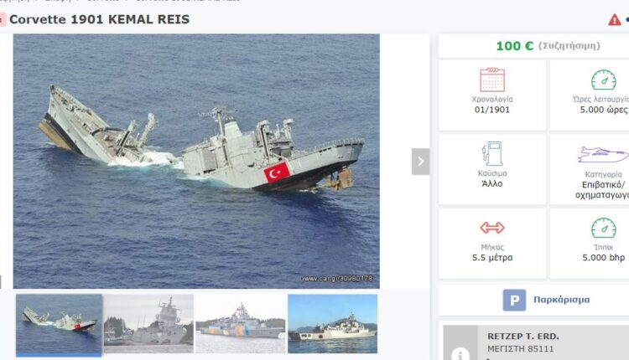The image size is (629, 360).
Task: Click the fuel pump icon above Καύσιμο
Action: tap(492, 153)
